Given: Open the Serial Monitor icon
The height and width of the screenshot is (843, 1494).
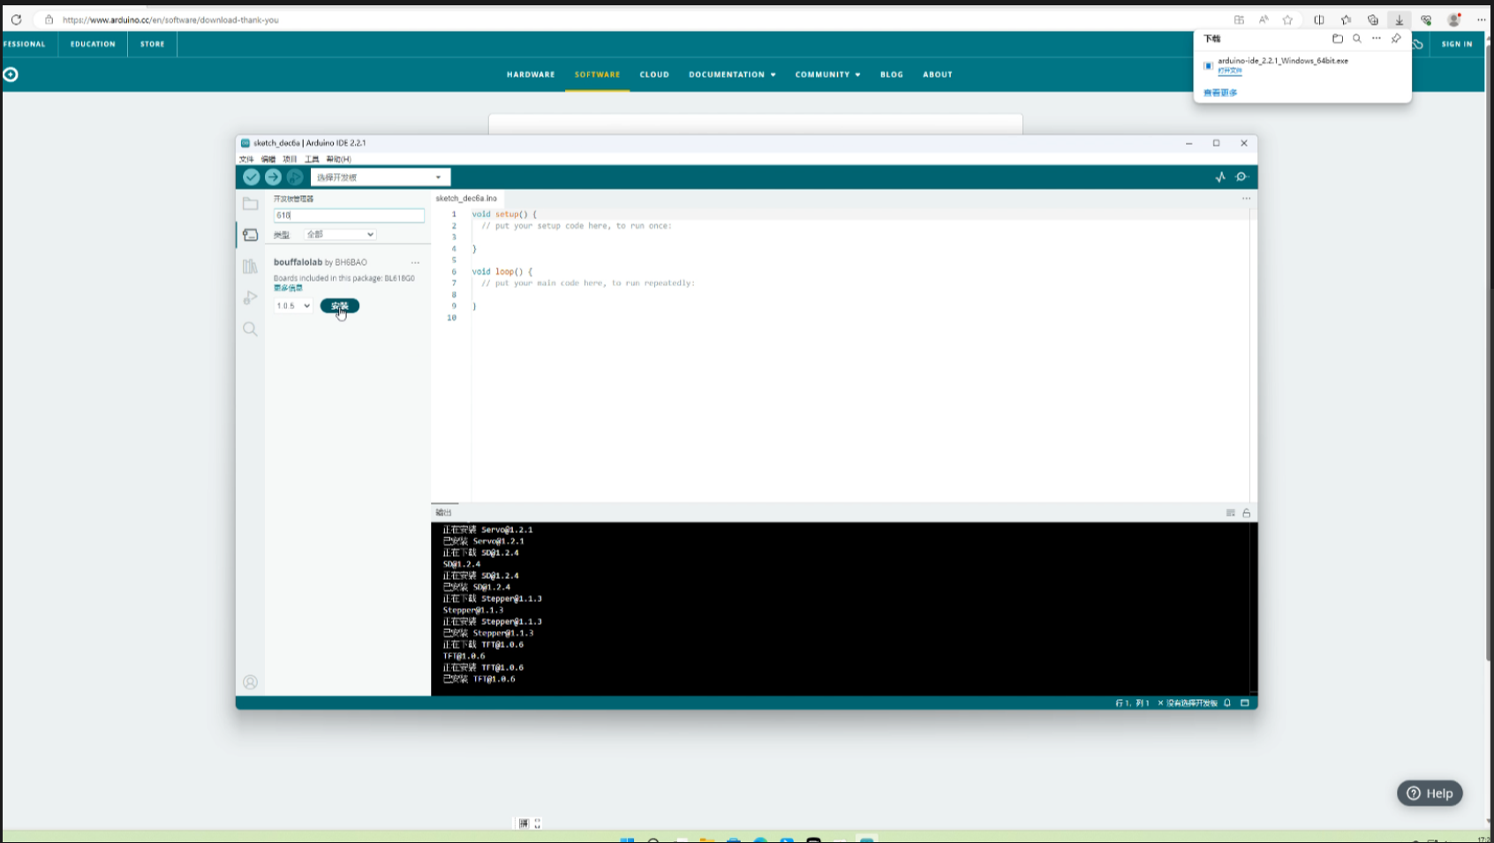Looking at the screenshot, I should [1241, 177].
